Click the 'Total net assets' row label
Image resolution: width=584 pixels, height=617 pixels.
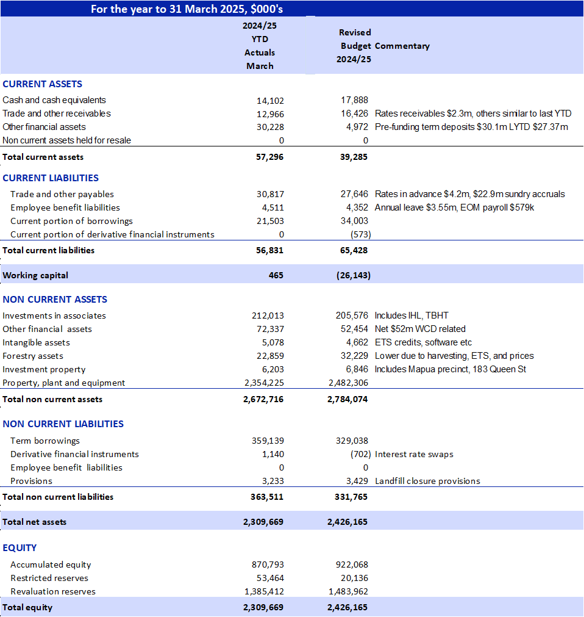[35, 522]
